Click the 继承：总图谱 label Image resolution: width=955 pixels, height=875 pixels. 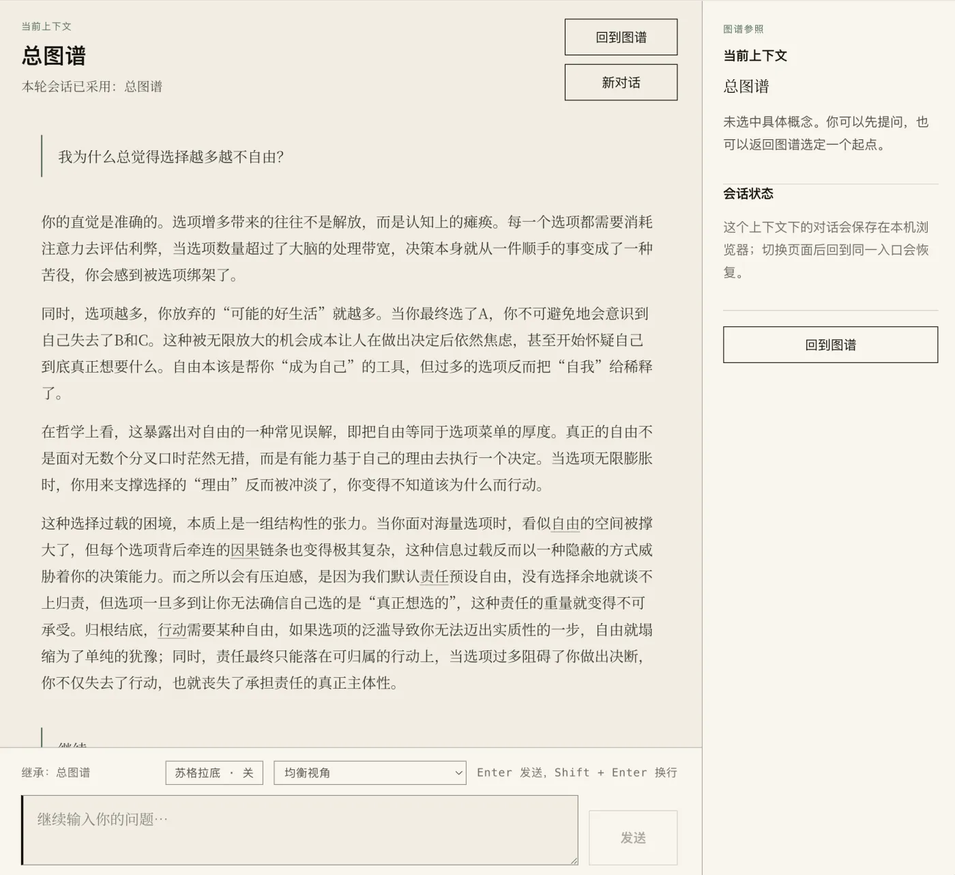click(56, 773)
